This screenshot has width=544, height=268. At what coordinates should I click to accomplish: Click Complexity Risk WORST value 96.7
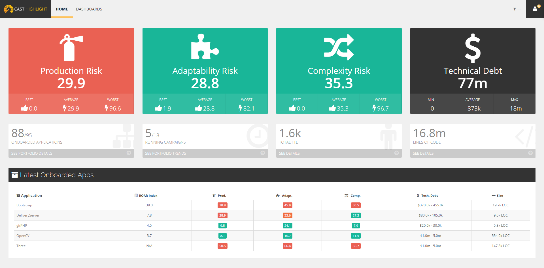[x=381, y=108]
